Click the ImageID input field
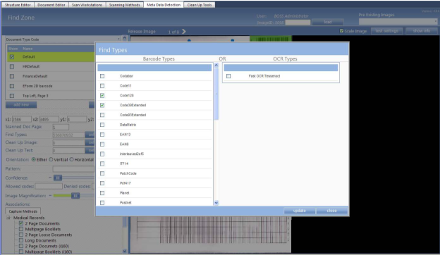 298,22
